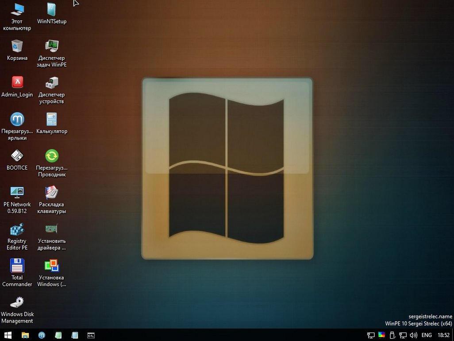Open File Explorer from the taskbar
This screenshot has height=341, width=454.
coord(25,335)
